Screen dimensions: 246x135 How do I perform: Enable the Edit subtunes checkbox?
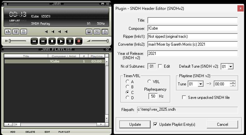point(160,66)
